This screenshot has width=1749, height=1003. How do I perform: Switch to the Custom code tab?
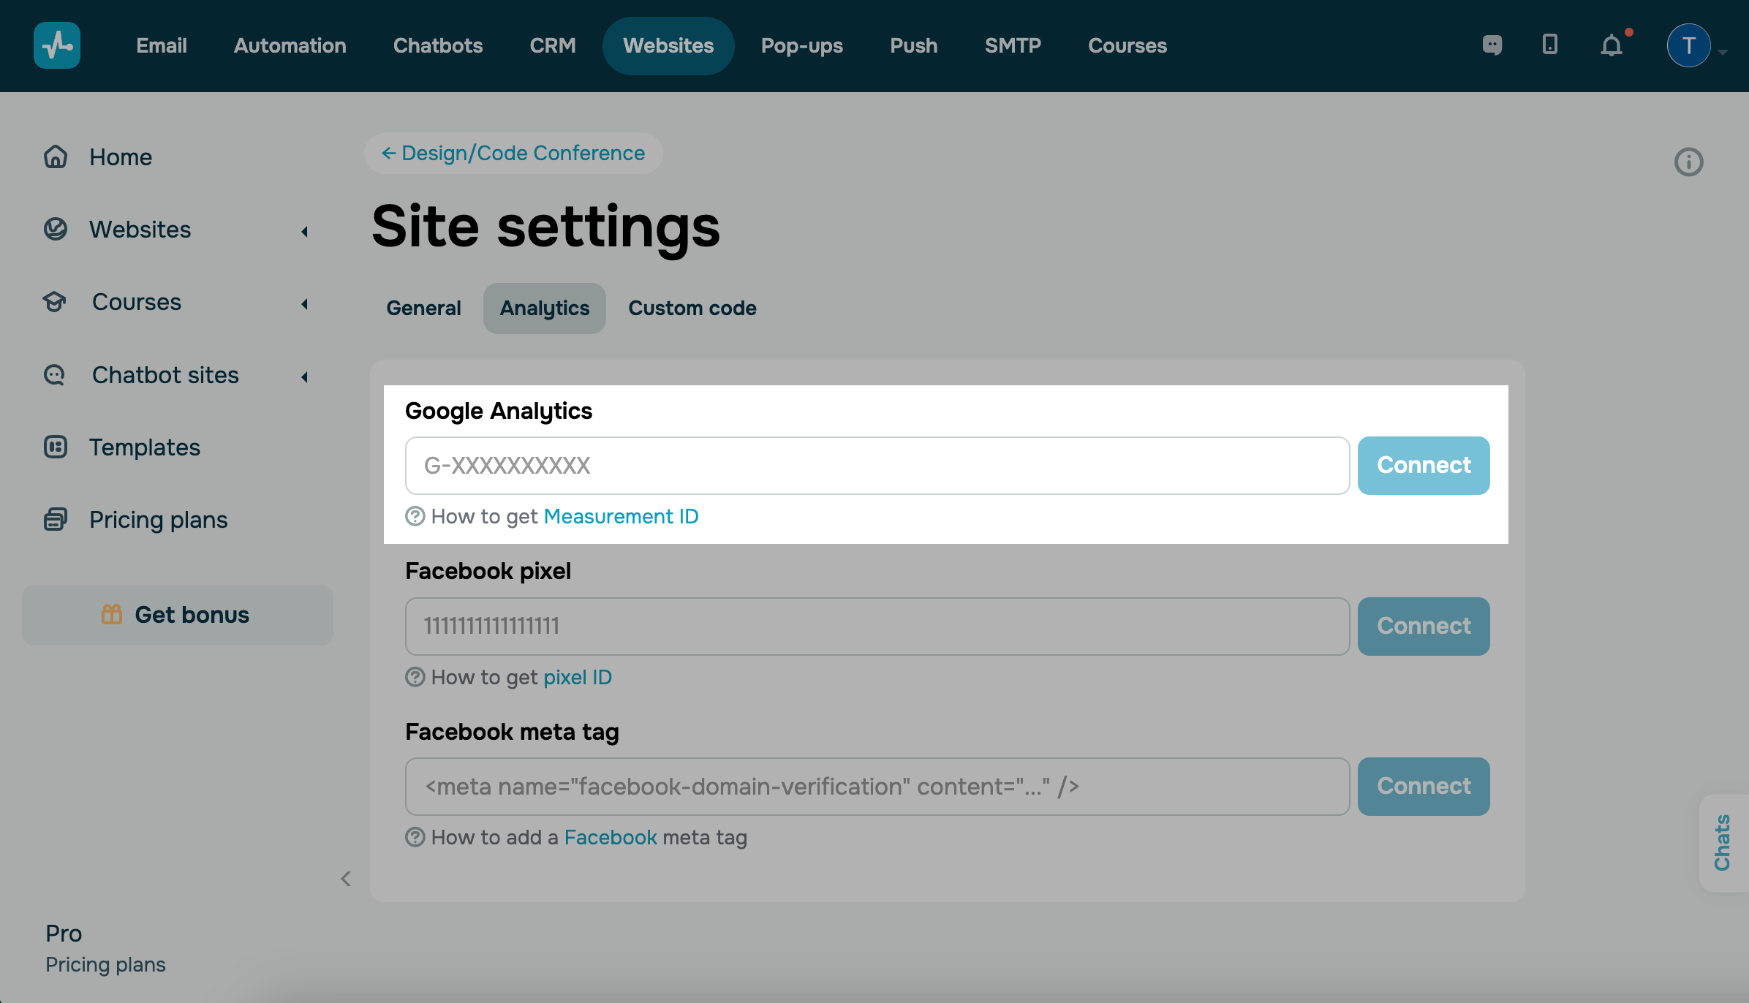click(x=692, y=308)
